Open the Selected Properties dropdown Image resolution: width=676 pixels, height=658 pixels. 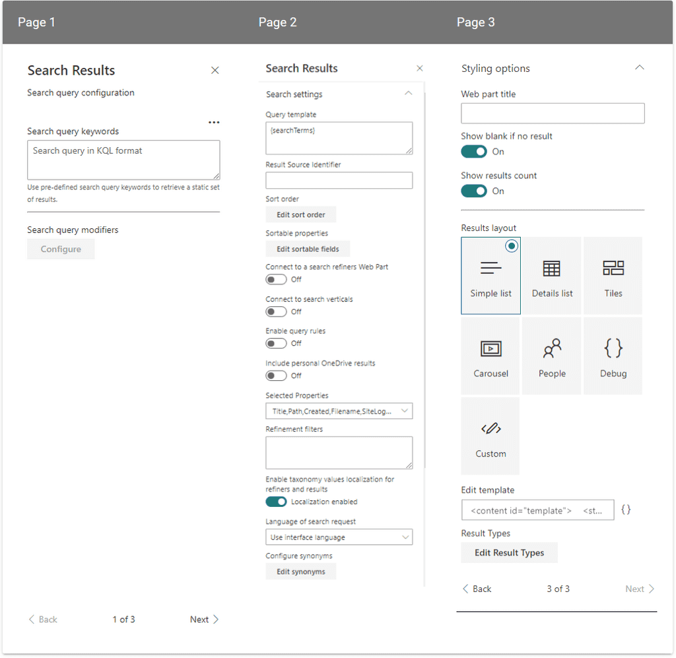(339, 411)
